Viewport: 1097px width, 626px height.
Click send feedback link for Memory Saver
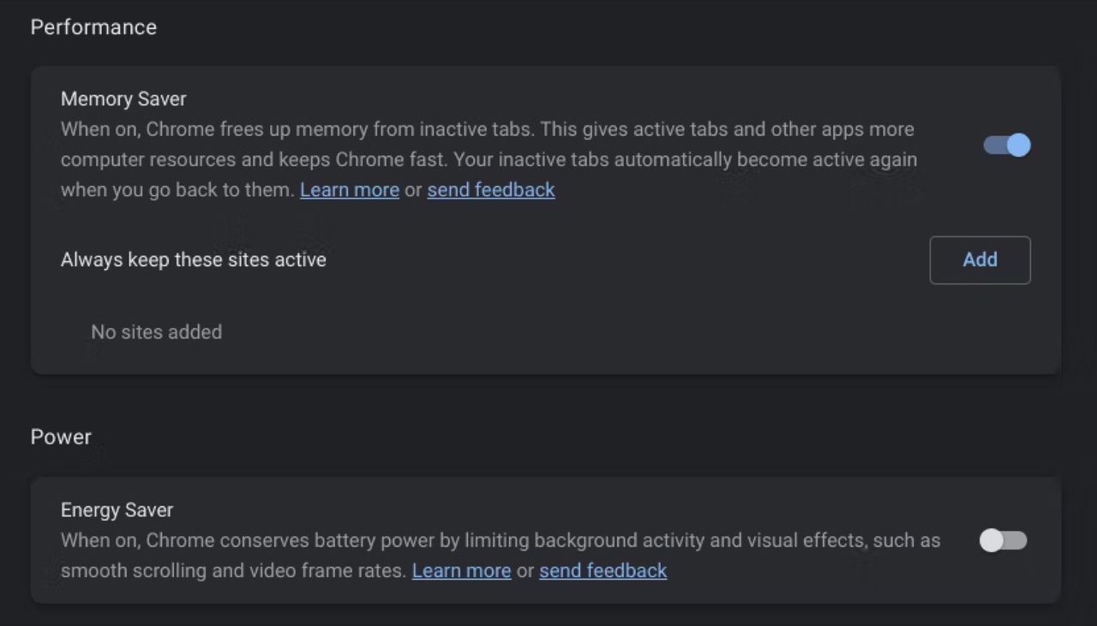coord(490,190)
